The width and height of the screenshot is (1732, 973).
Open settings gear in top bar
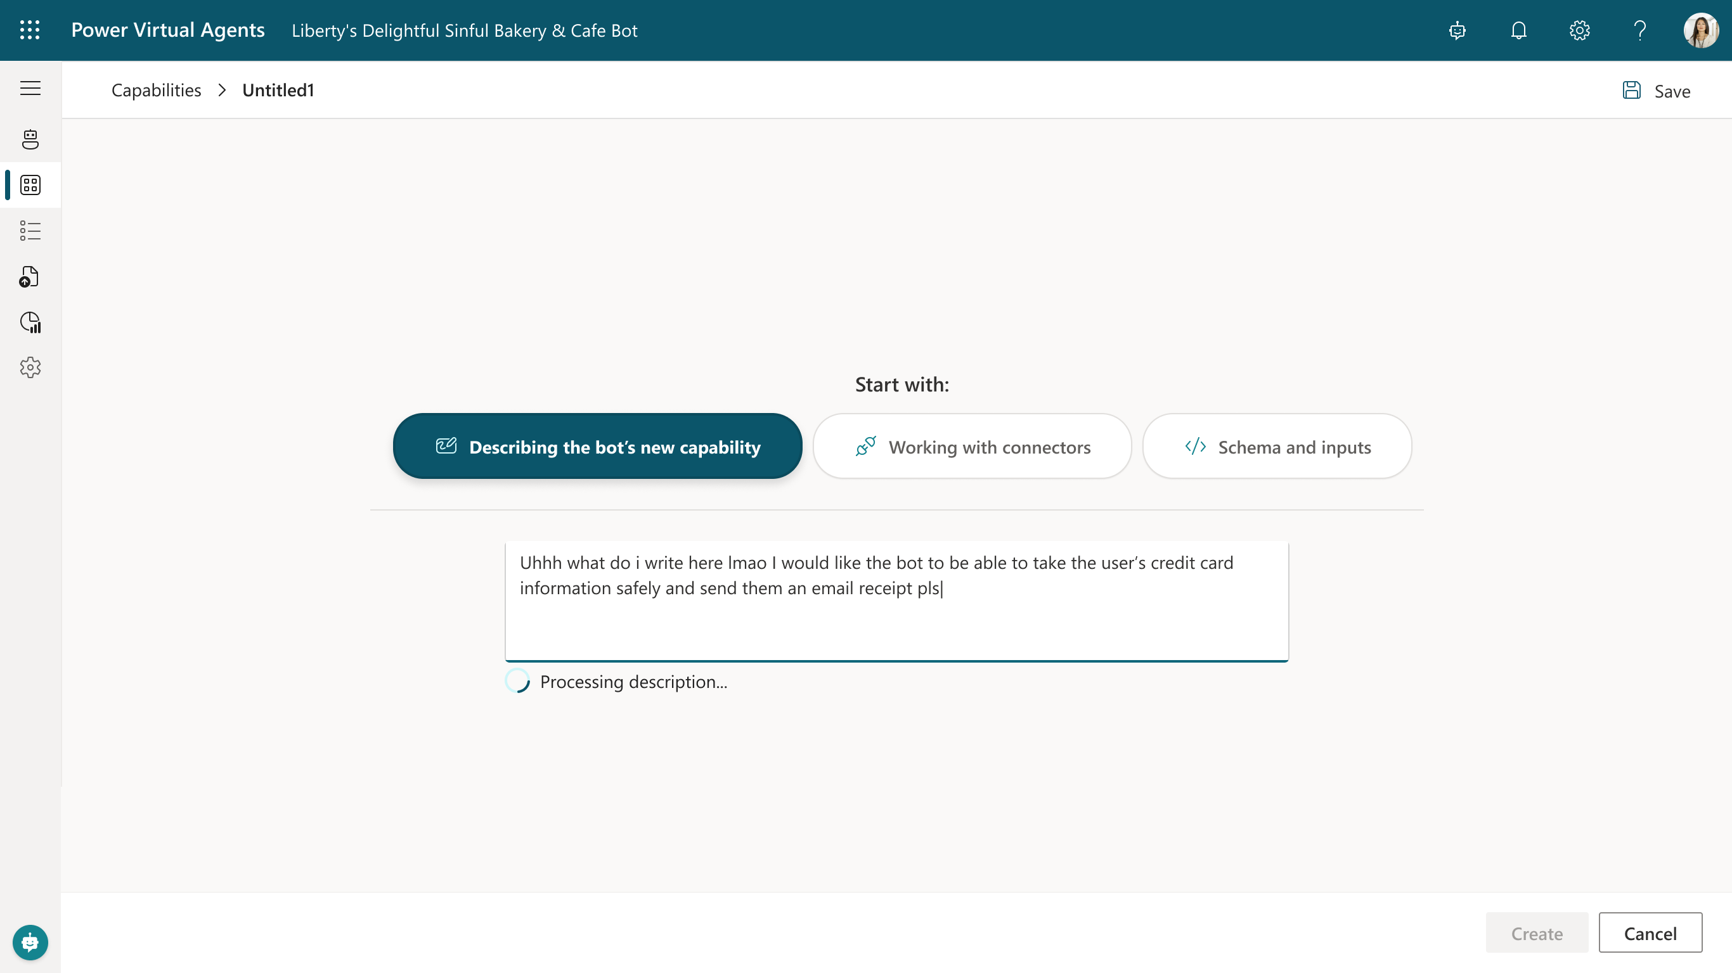(1579, 30)
